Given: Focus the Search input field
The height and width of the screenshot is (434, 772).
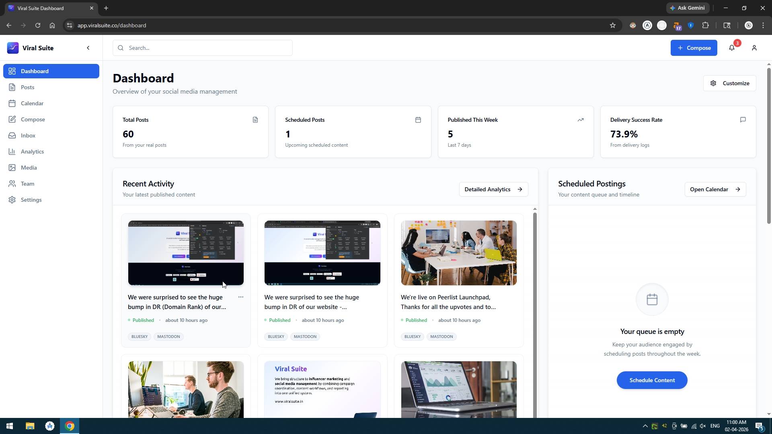Looking at the screenshot, I should click(203, 48).
